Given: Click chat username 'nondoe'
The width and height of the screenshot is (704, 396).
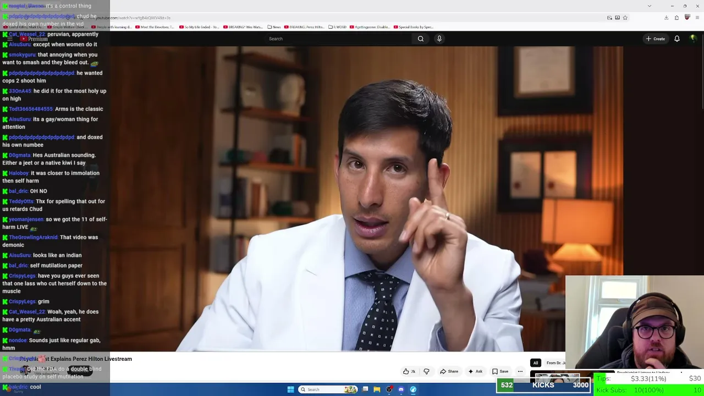Looking at the screenshot, I should [x=18, y=340].
